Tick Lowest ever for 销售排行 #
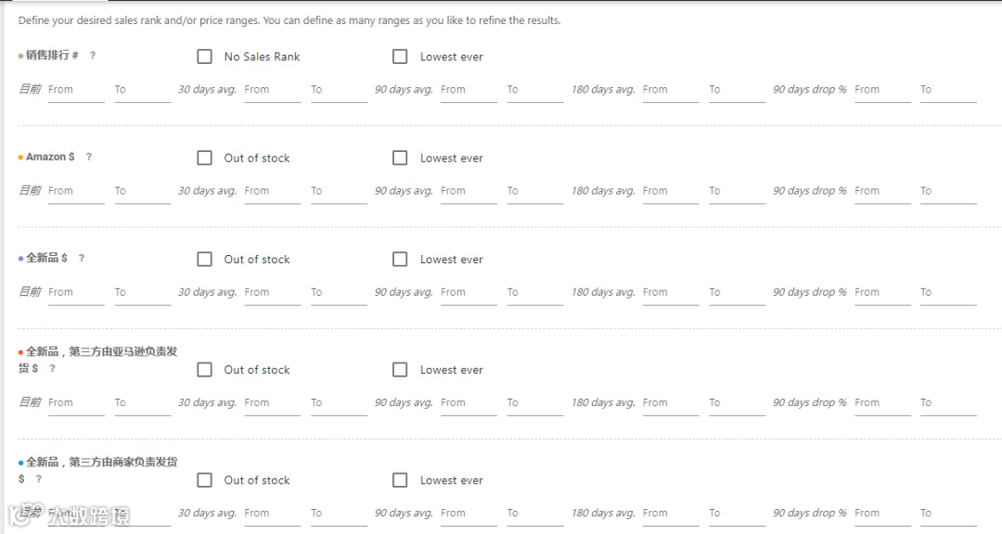The height and width of the screenshot is (534, 1002). tap(400, 57)
